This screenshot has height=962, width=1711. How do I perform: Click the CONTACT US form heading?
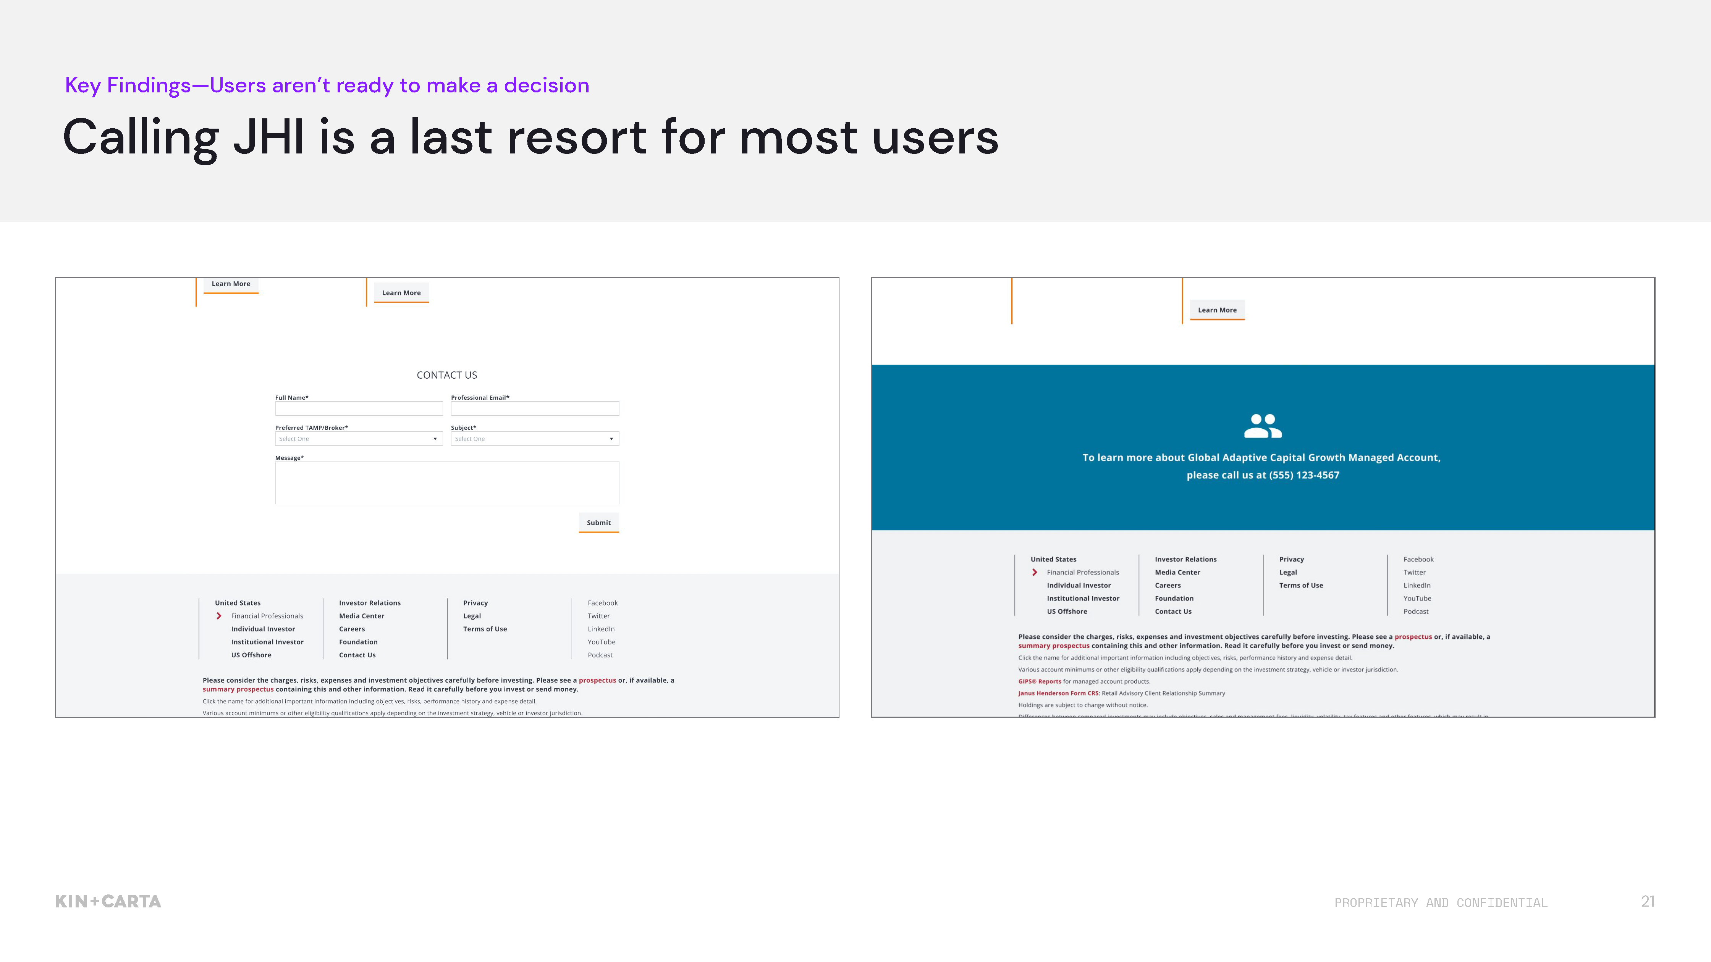[x=446, y=375]
